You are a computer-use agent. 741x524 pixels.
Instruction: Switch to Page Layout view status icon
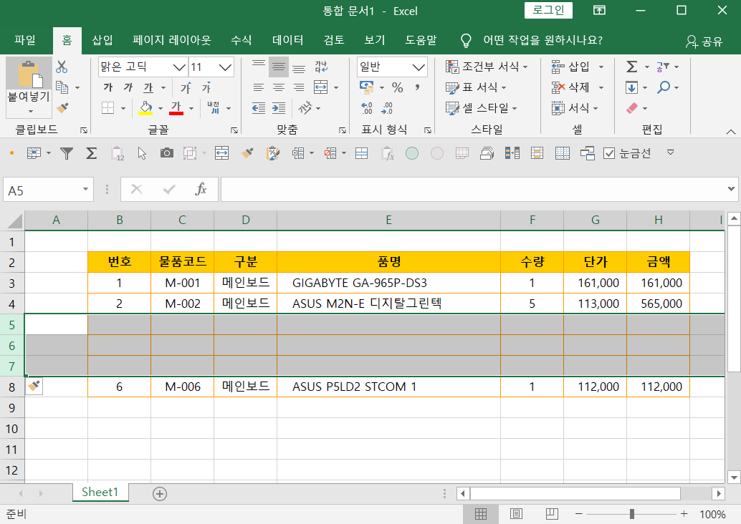click(x=516, y=513)
